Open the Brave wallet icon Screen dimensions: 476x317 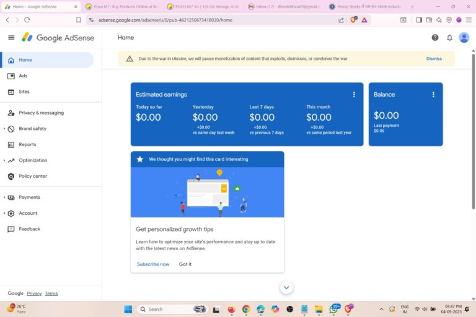(429, 20)
